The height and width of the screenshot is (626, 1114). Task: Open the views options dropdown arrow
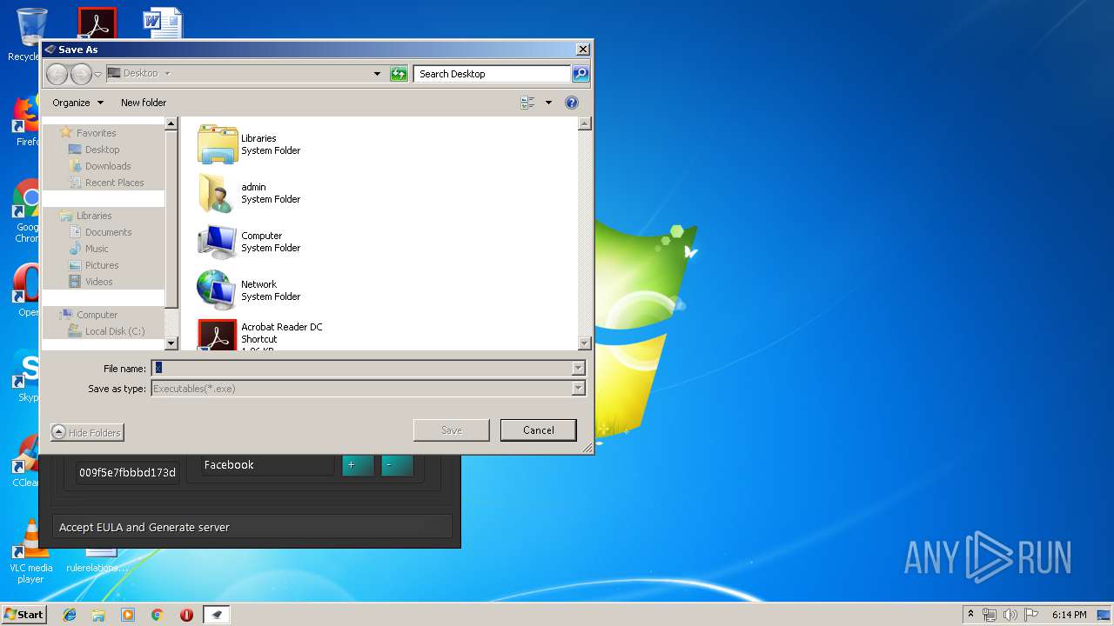(x=548, y=103)
